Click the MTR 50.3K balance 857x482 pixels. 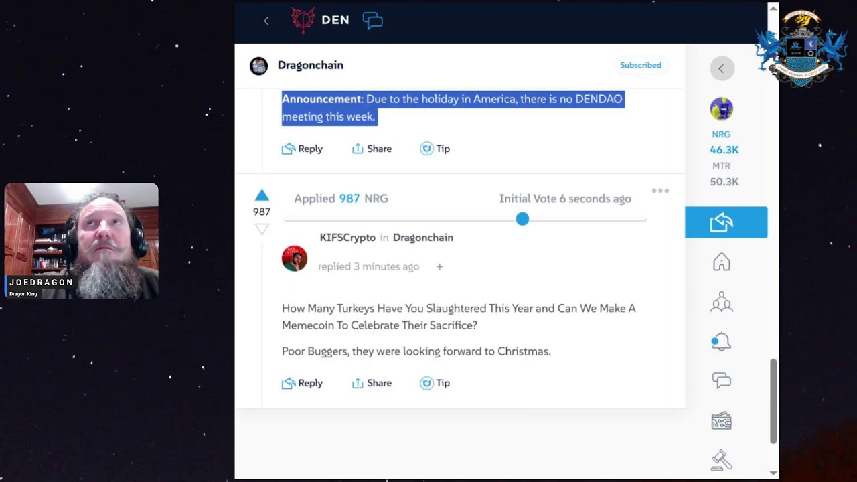[x=724, y=174]
